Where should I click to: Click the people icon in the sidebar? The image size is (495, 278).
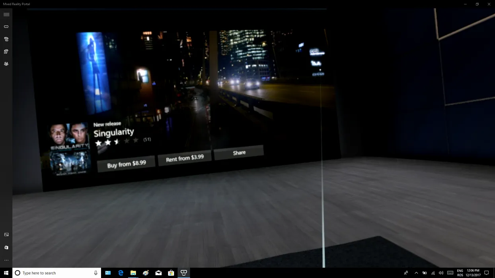pos(6,64)
